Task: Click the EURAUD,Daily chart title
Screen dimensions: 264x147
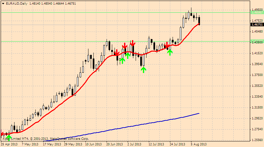Action: (17, 4)
